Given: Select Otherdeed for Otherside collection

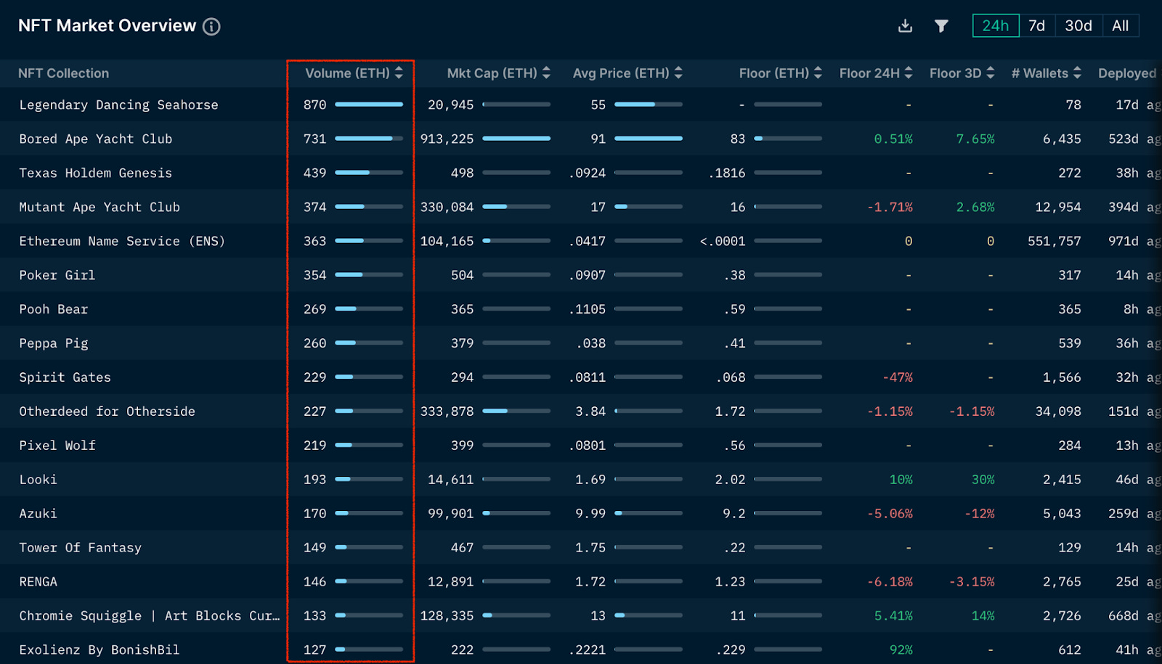Looking at the screenshot, I should click(107, 411).
